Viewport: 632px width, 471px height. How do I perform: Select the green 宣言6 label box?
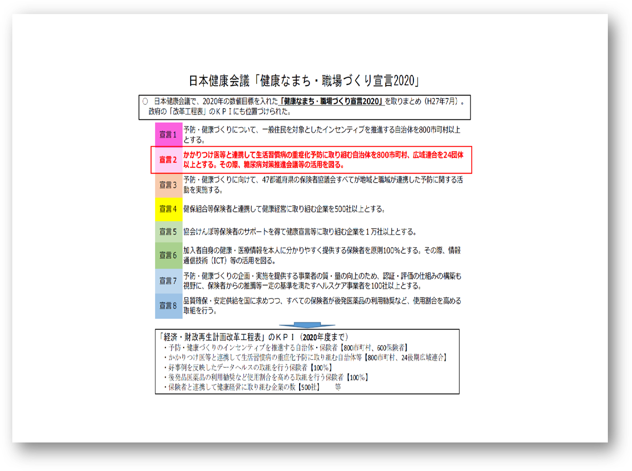coord(168,255)
